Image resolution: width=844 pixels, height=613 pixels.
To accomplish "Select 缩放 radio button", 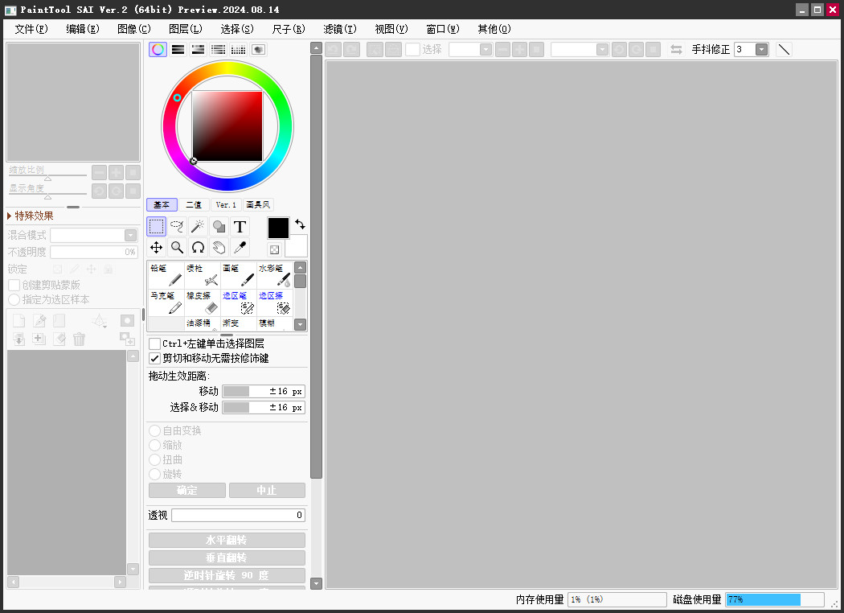I will point(154,445).
